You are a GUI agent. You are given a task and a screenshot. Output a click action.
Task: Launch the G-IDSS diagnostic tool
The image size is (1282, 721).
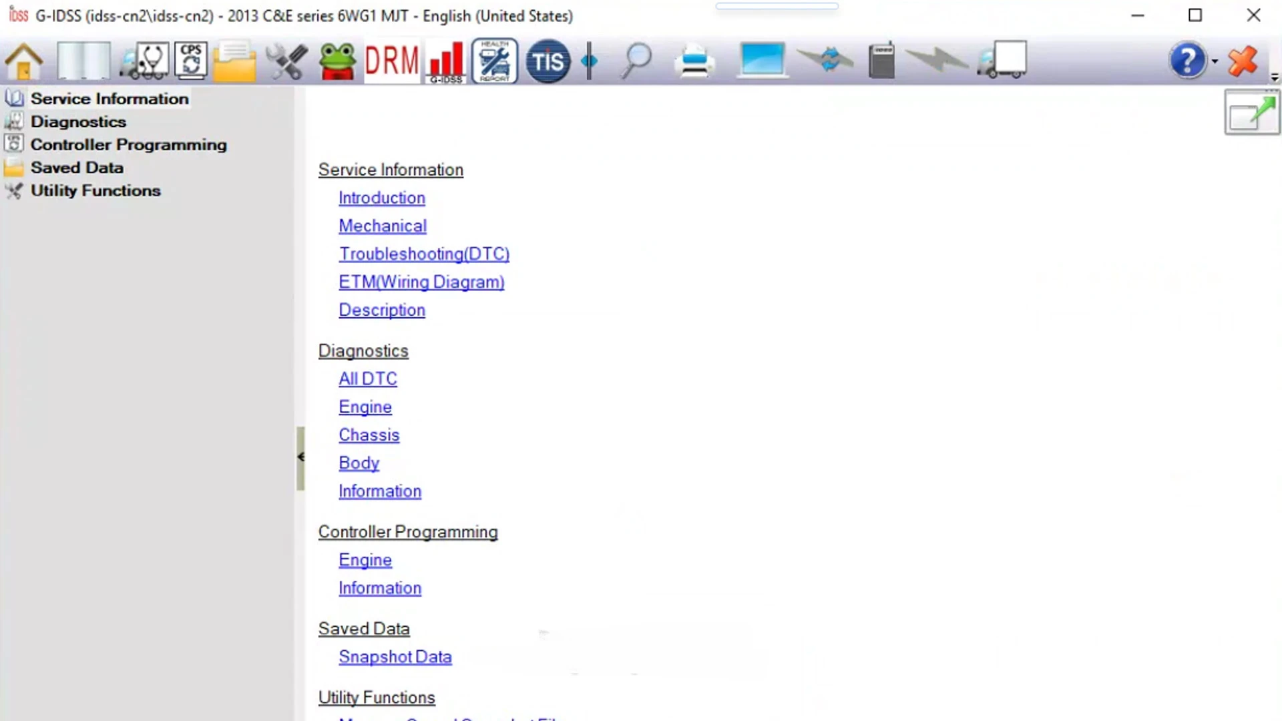pyautogui.click(x=445, y=60)
